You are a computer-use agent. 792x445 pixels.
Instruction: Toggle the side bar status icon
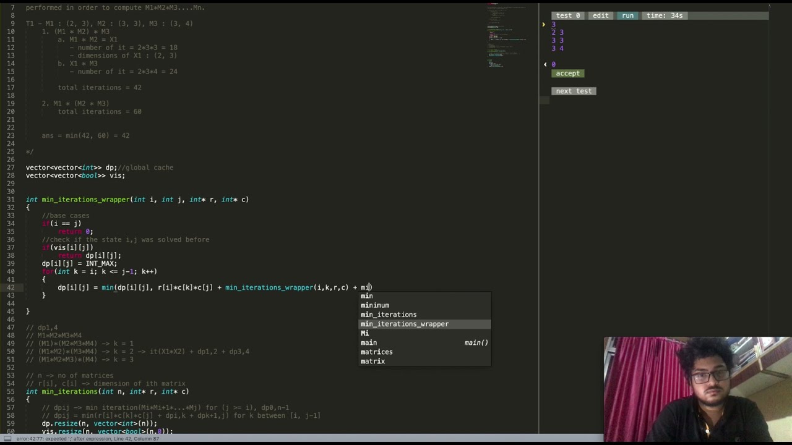8,439
